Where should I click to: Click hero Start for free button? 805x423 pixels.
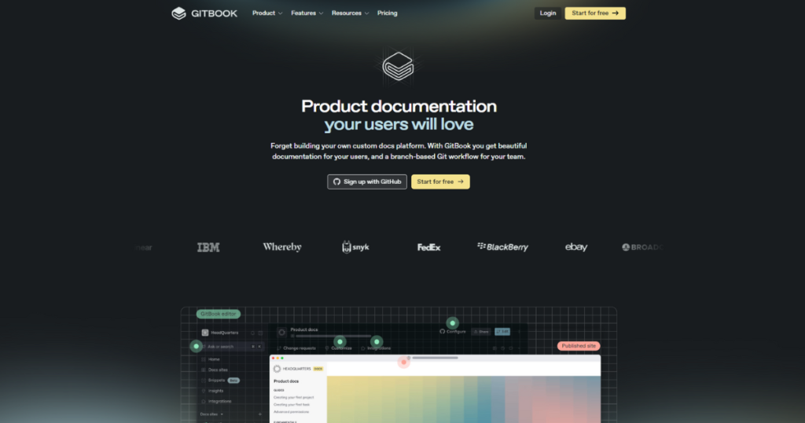pos(440,182)
